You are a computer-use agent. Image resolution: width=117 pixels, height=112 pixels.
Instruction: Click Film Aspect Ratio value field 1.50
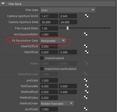49,28
